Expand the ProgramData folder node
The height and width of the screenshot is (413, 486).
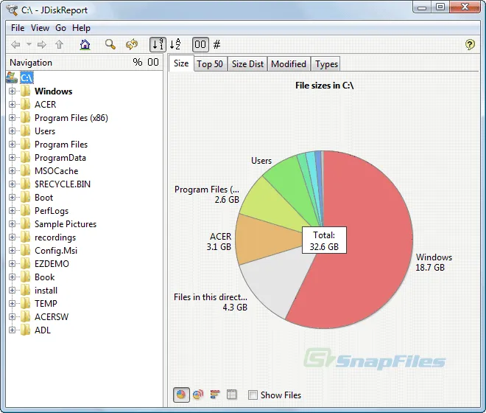(12, 158)
